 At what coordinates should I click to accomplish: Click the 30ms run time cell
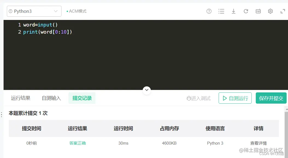click(x=123, y=143)
